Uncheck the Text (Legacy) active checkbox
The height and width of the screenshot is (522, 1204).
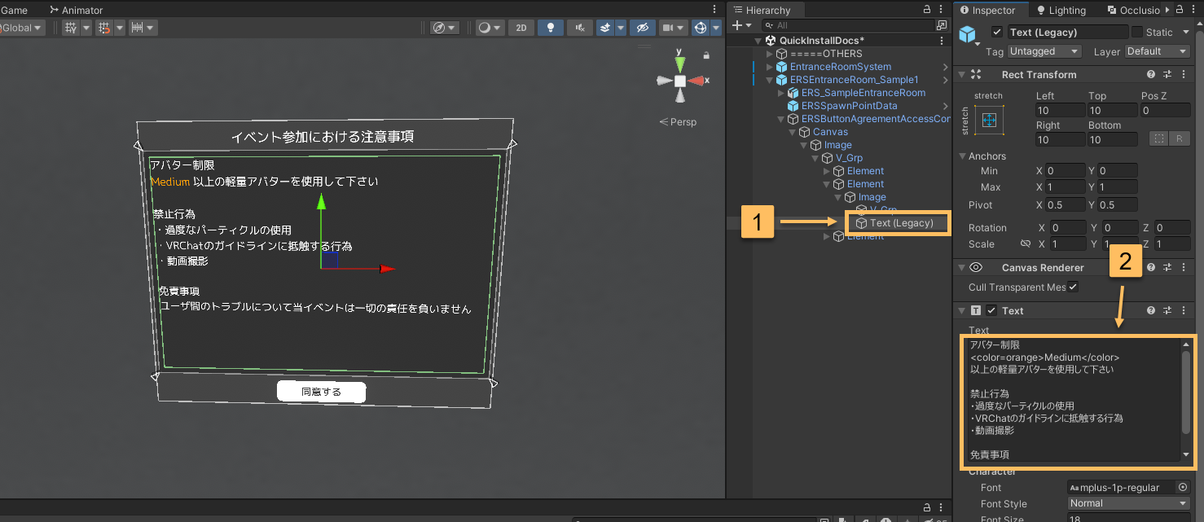click(x=997, y=33)
